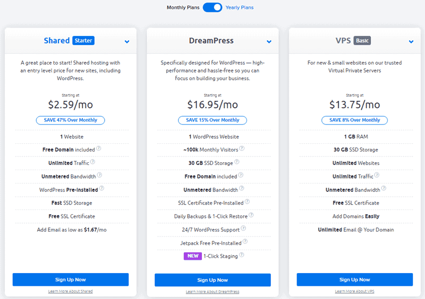Open the ~100k Monthly Visitors help icon

pyautogui.click(x=242, y=148)
